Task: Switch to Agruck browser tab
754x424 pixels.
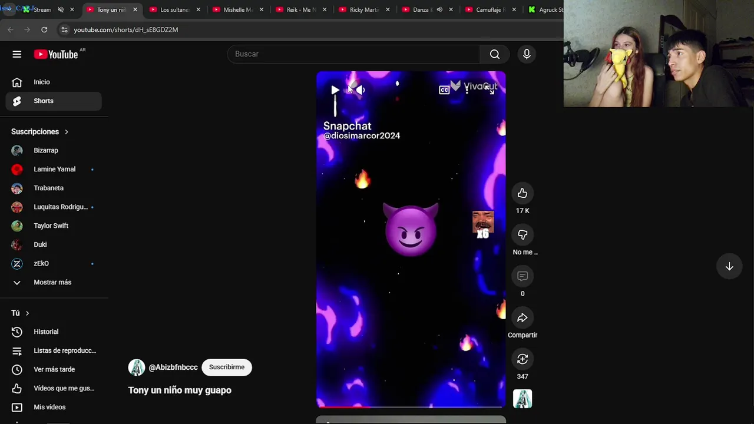Action: click(x=544, y=10)
